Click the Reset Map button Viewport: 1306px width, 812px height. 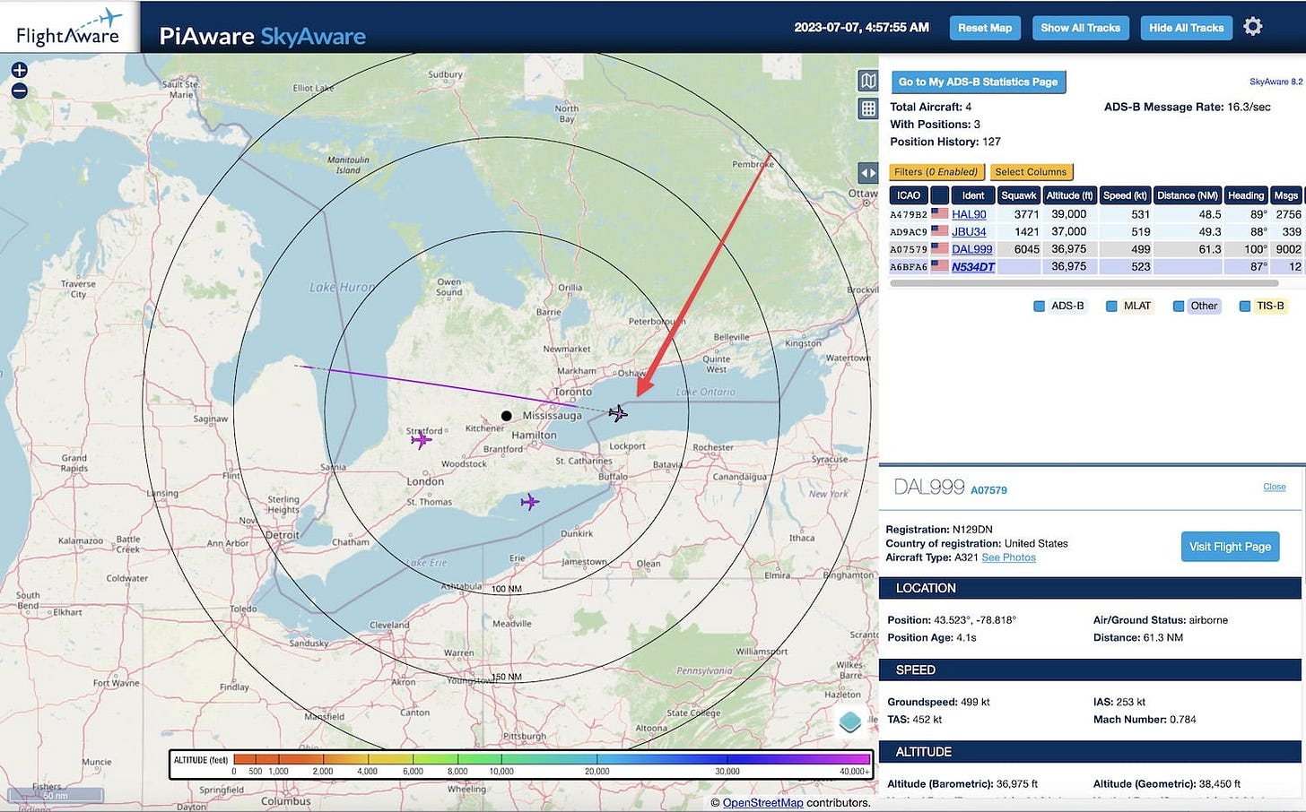(x=985, y=28)
